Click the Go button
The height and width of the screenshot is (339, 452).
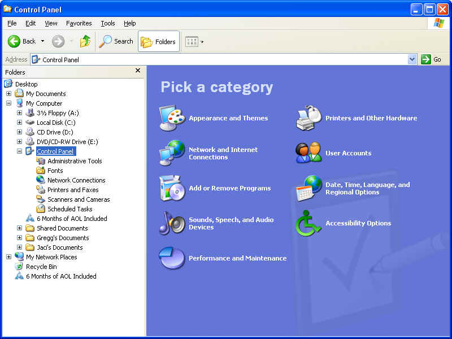click(432, 59)
